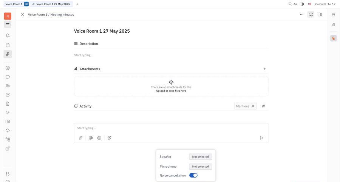Click the send message arrow icon
Viewport: 340px width, 182px height.
[x=262, y=138]
